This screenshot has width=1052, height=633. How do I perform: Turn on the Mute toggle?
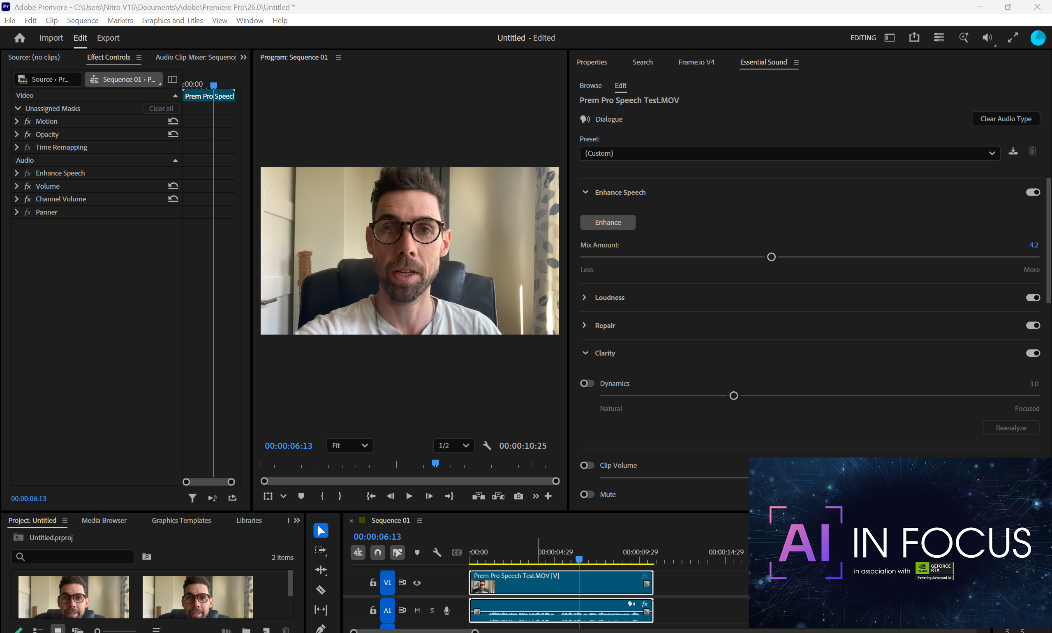(x=587, y=494)
